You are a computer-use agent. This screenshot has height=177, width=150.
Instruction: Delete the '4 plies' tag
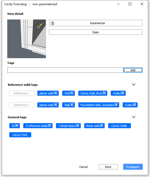tap(122, 93)
